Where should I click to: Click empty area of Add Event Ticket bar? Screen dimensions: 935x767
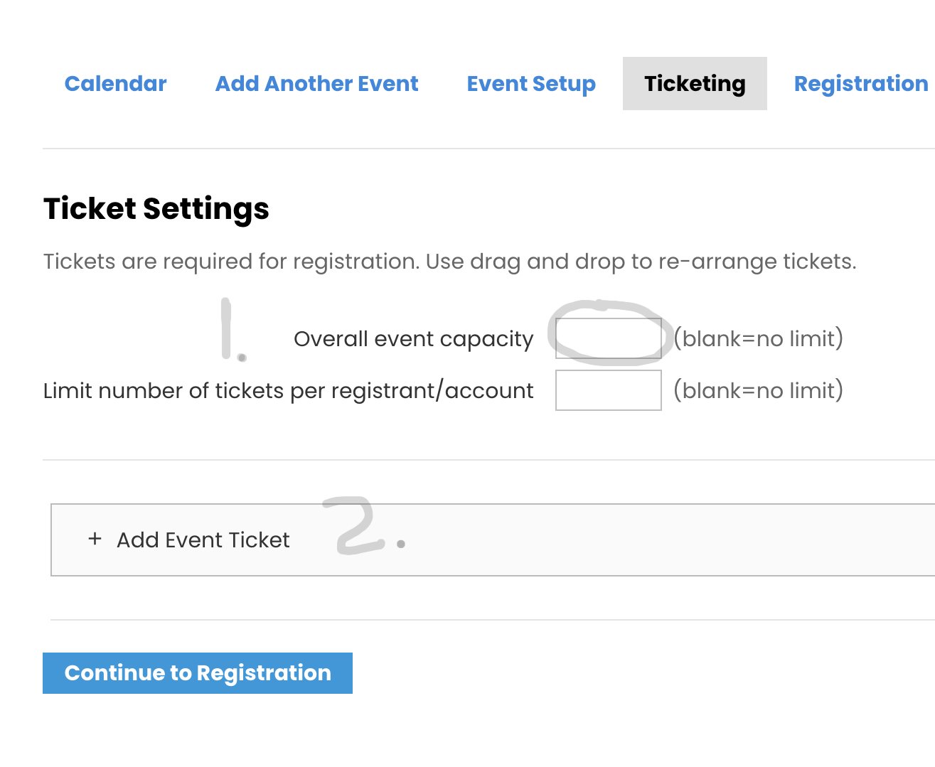pyautogui.click(x=640, y=540)
